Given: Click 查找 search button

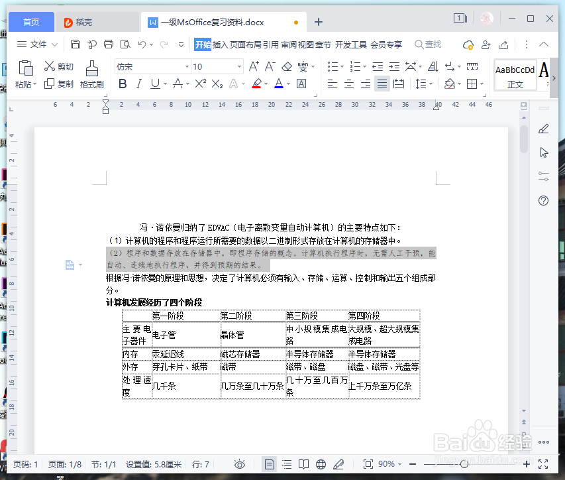Looking at the screenshot, I should click(x=428, y=44).
